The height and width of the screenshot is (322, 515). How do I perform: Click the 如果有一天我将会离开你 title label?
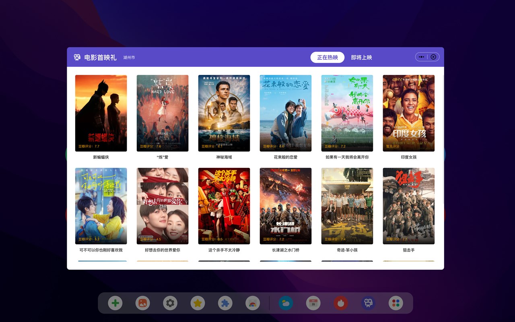tap(347, 157)
